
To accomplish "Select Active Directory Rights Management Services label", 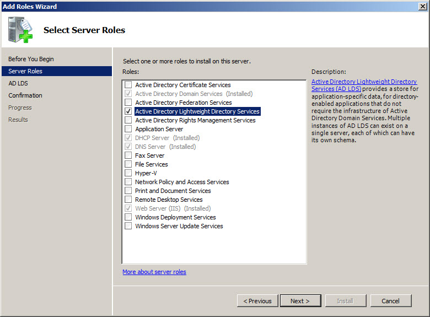I will (x=195, y=120).
